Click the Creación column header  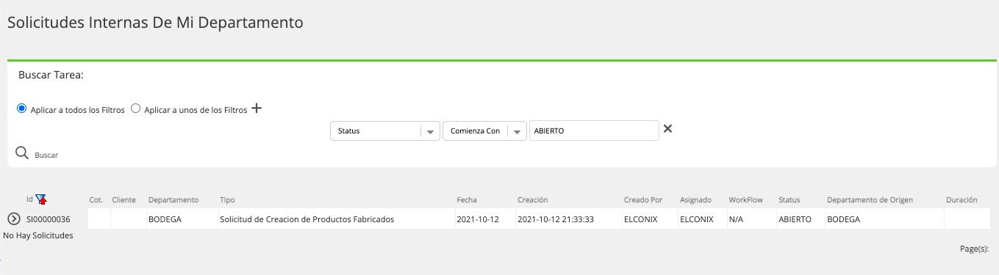(533, 199)
